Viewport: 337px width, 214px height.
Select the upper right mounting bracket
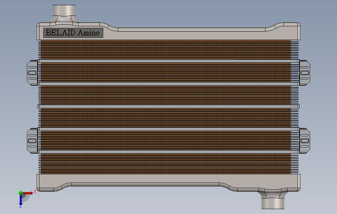tap(304, 73)
